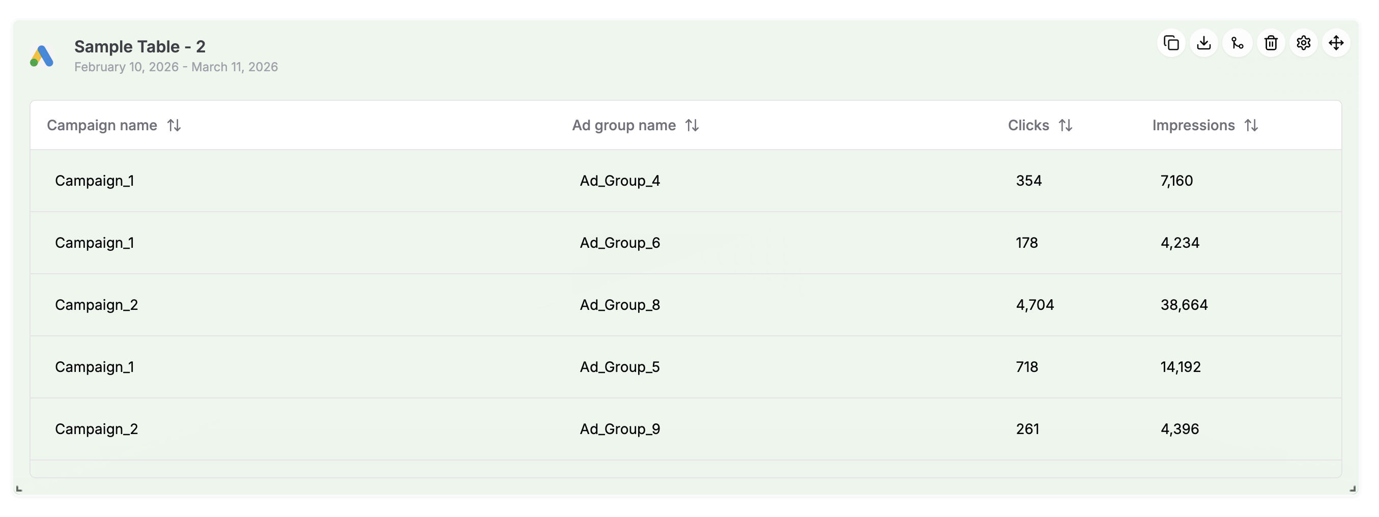Toggle sorting on Impressions column

click(1251, 125)
